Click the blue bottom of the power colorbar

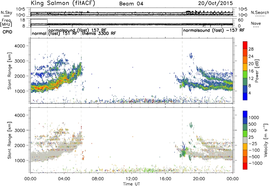coord(245,96)
